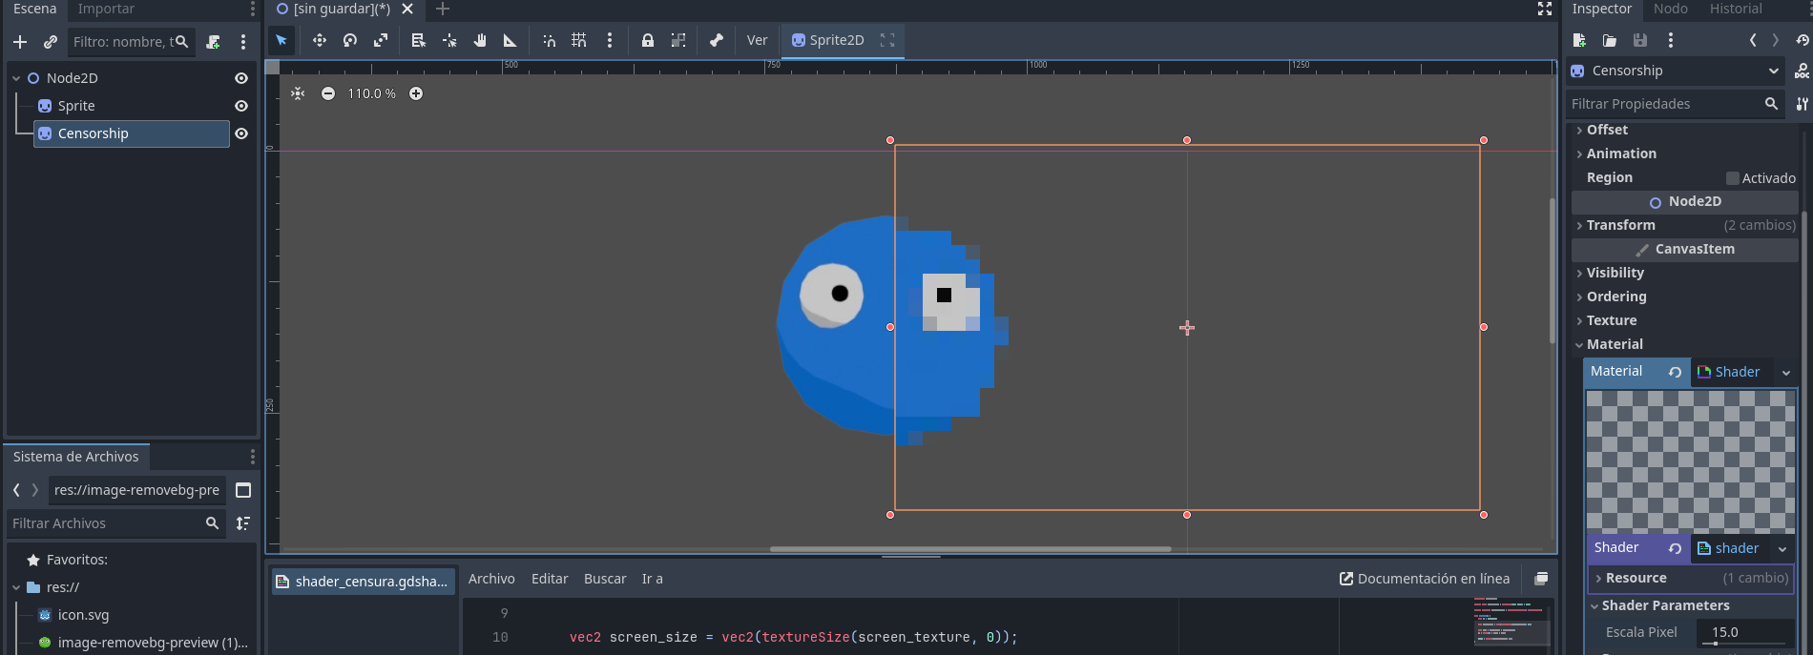
Task: Enable the Region Activado checkbox
Action: click(1733, 178)
